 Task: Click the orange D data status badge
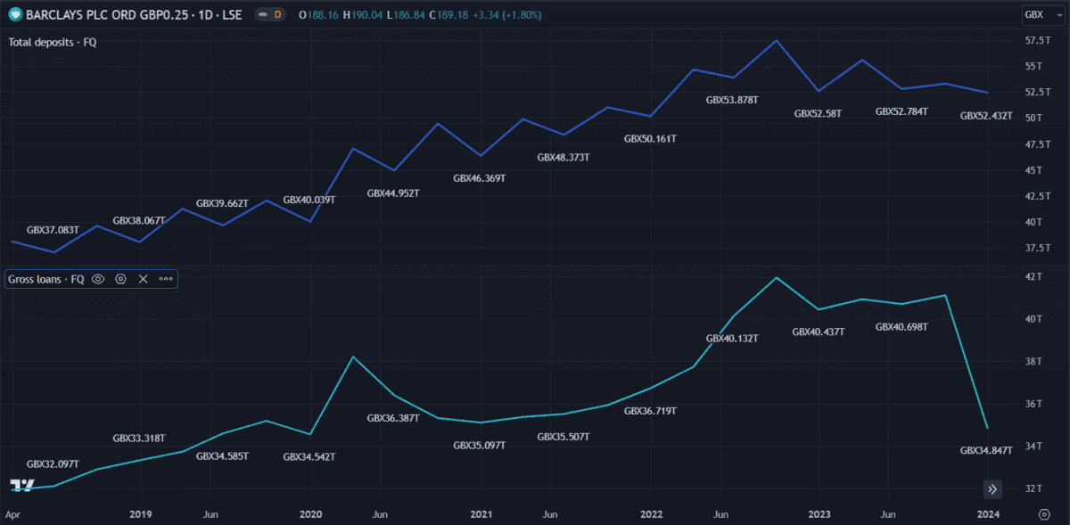(277, 15)
